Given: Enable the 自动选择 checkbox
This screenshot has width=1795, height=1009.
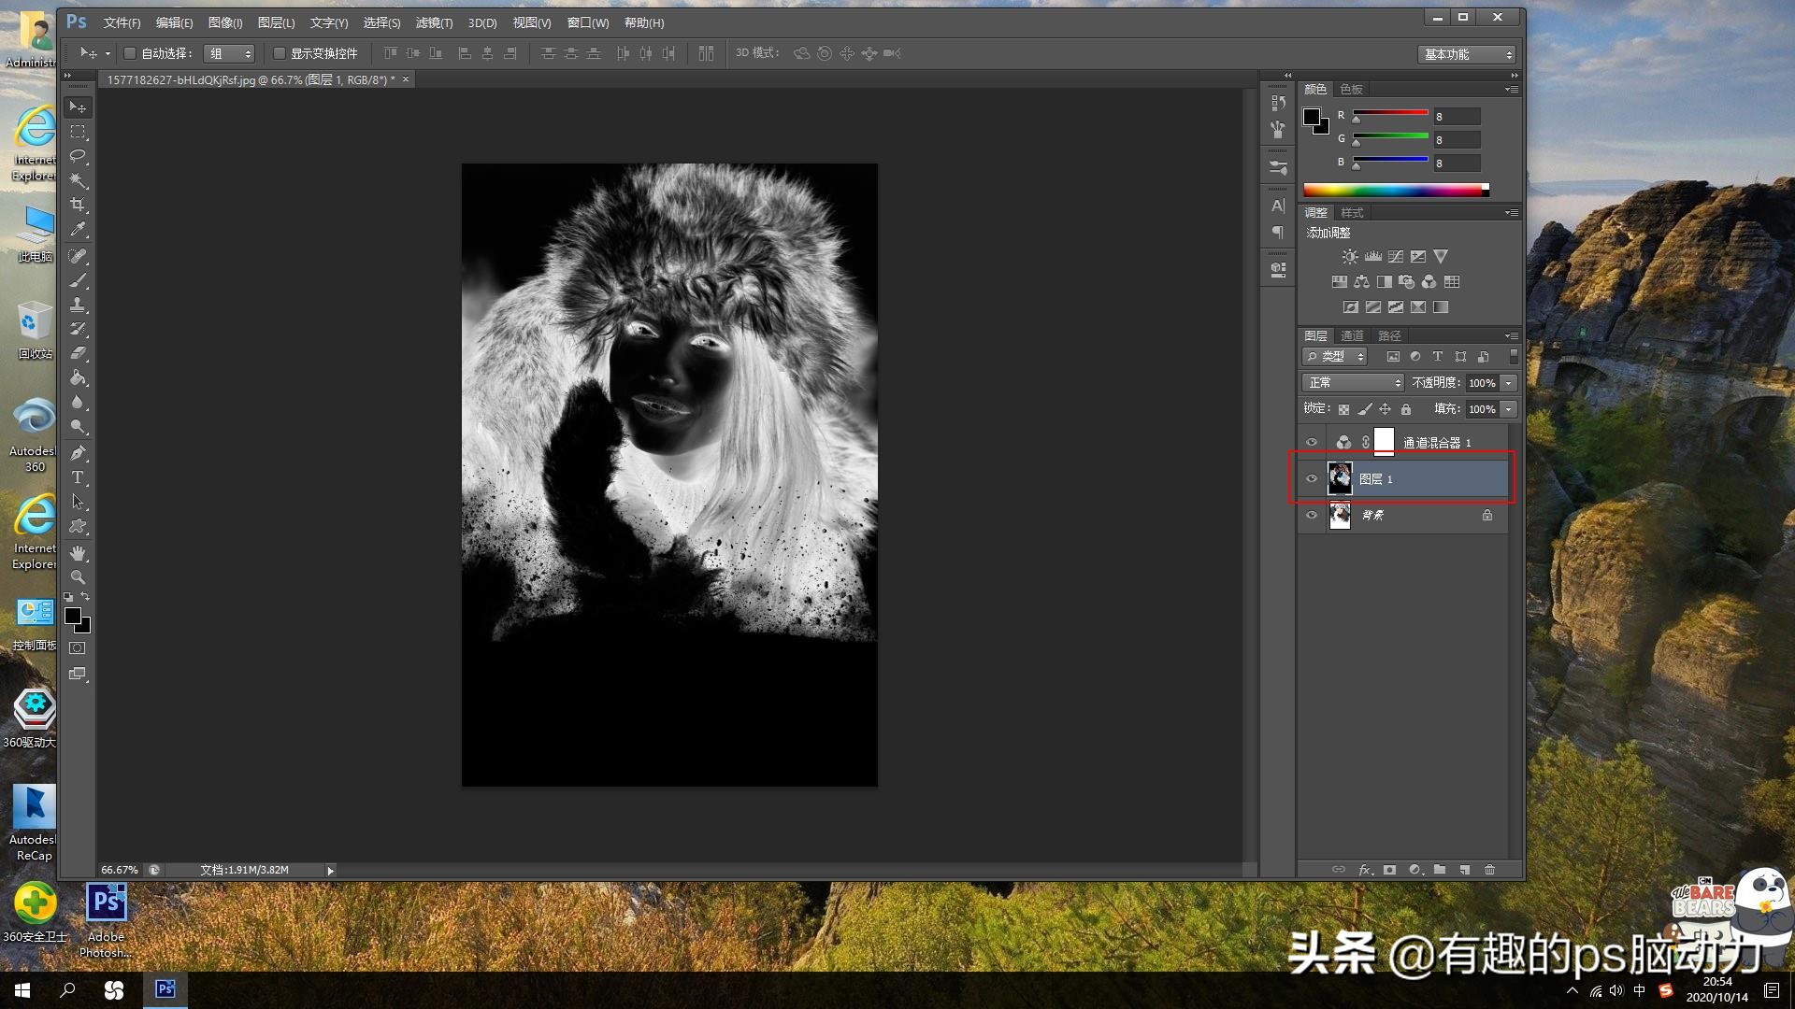Looking at the screenshot, I should tap(130, 53).
